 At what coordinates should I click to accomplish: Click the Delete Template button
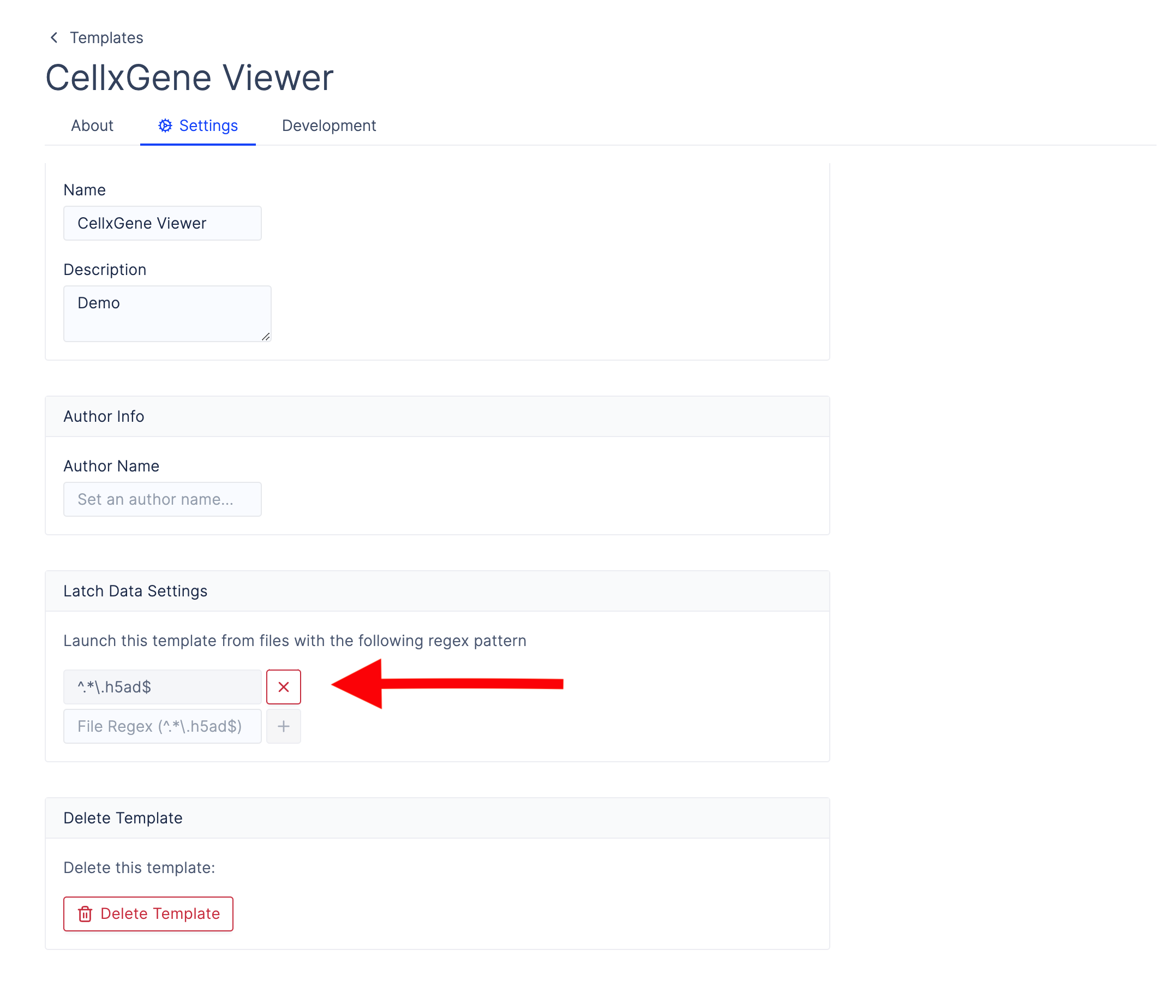(x=148, y=913)
